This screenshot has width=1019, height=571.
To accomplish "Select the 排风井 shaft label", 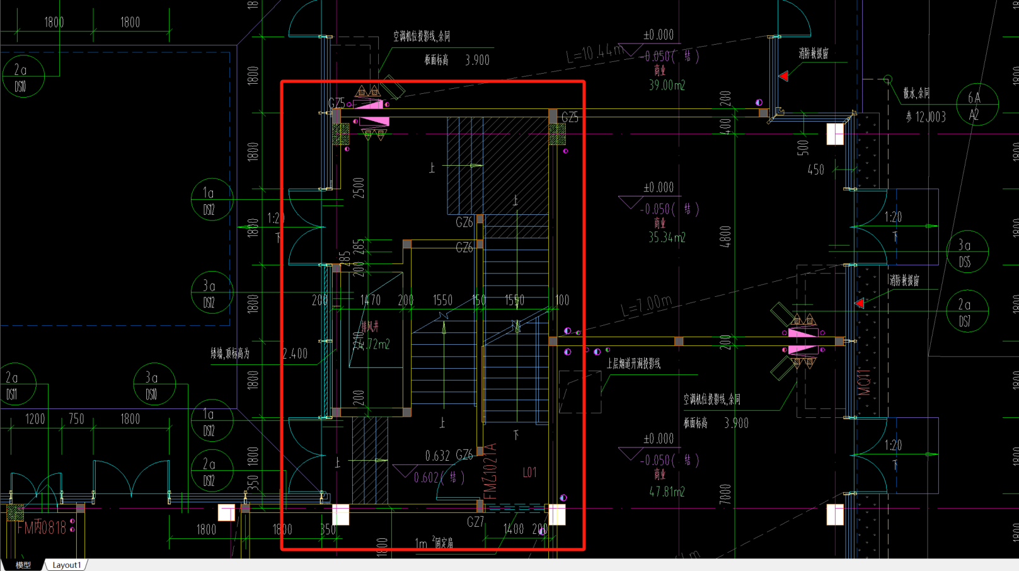I will 370,327.
